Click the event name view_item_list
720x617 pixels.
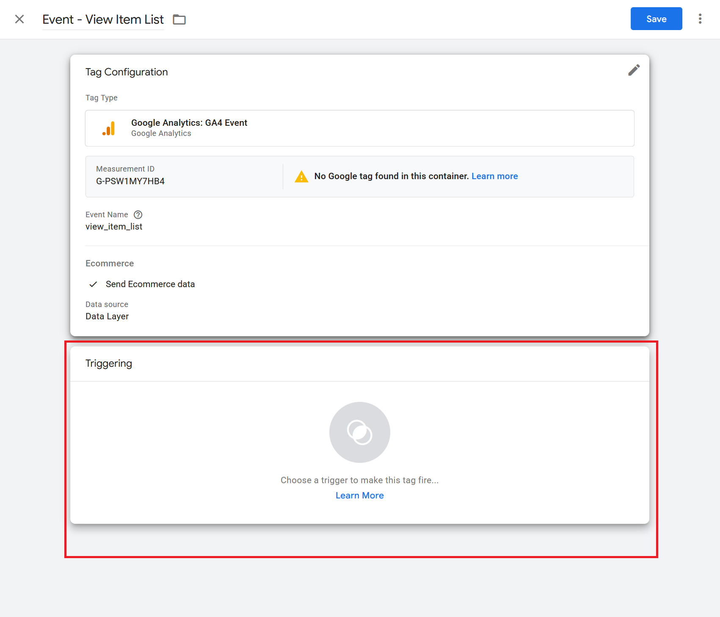tap(114, 227)
